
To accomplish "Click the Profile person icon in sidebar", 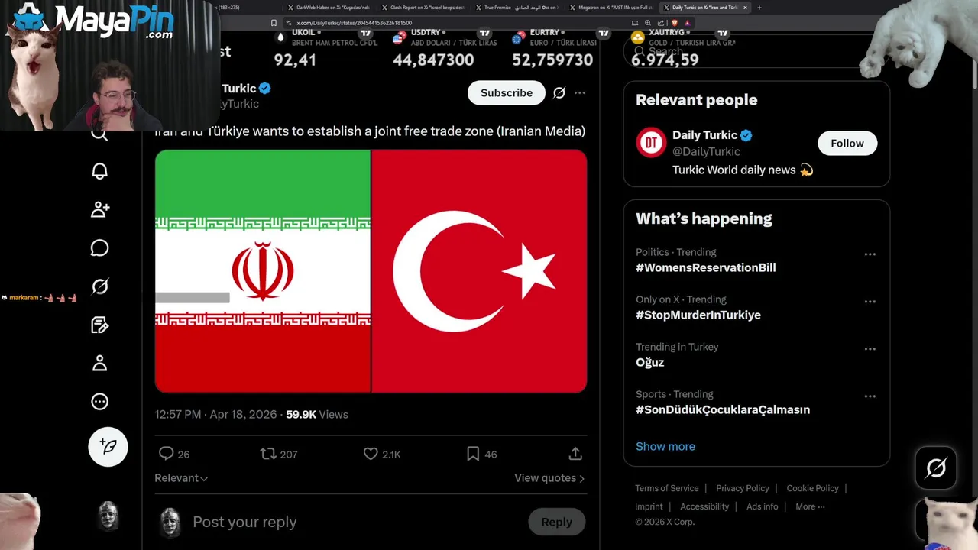I will tap(100, 363).
